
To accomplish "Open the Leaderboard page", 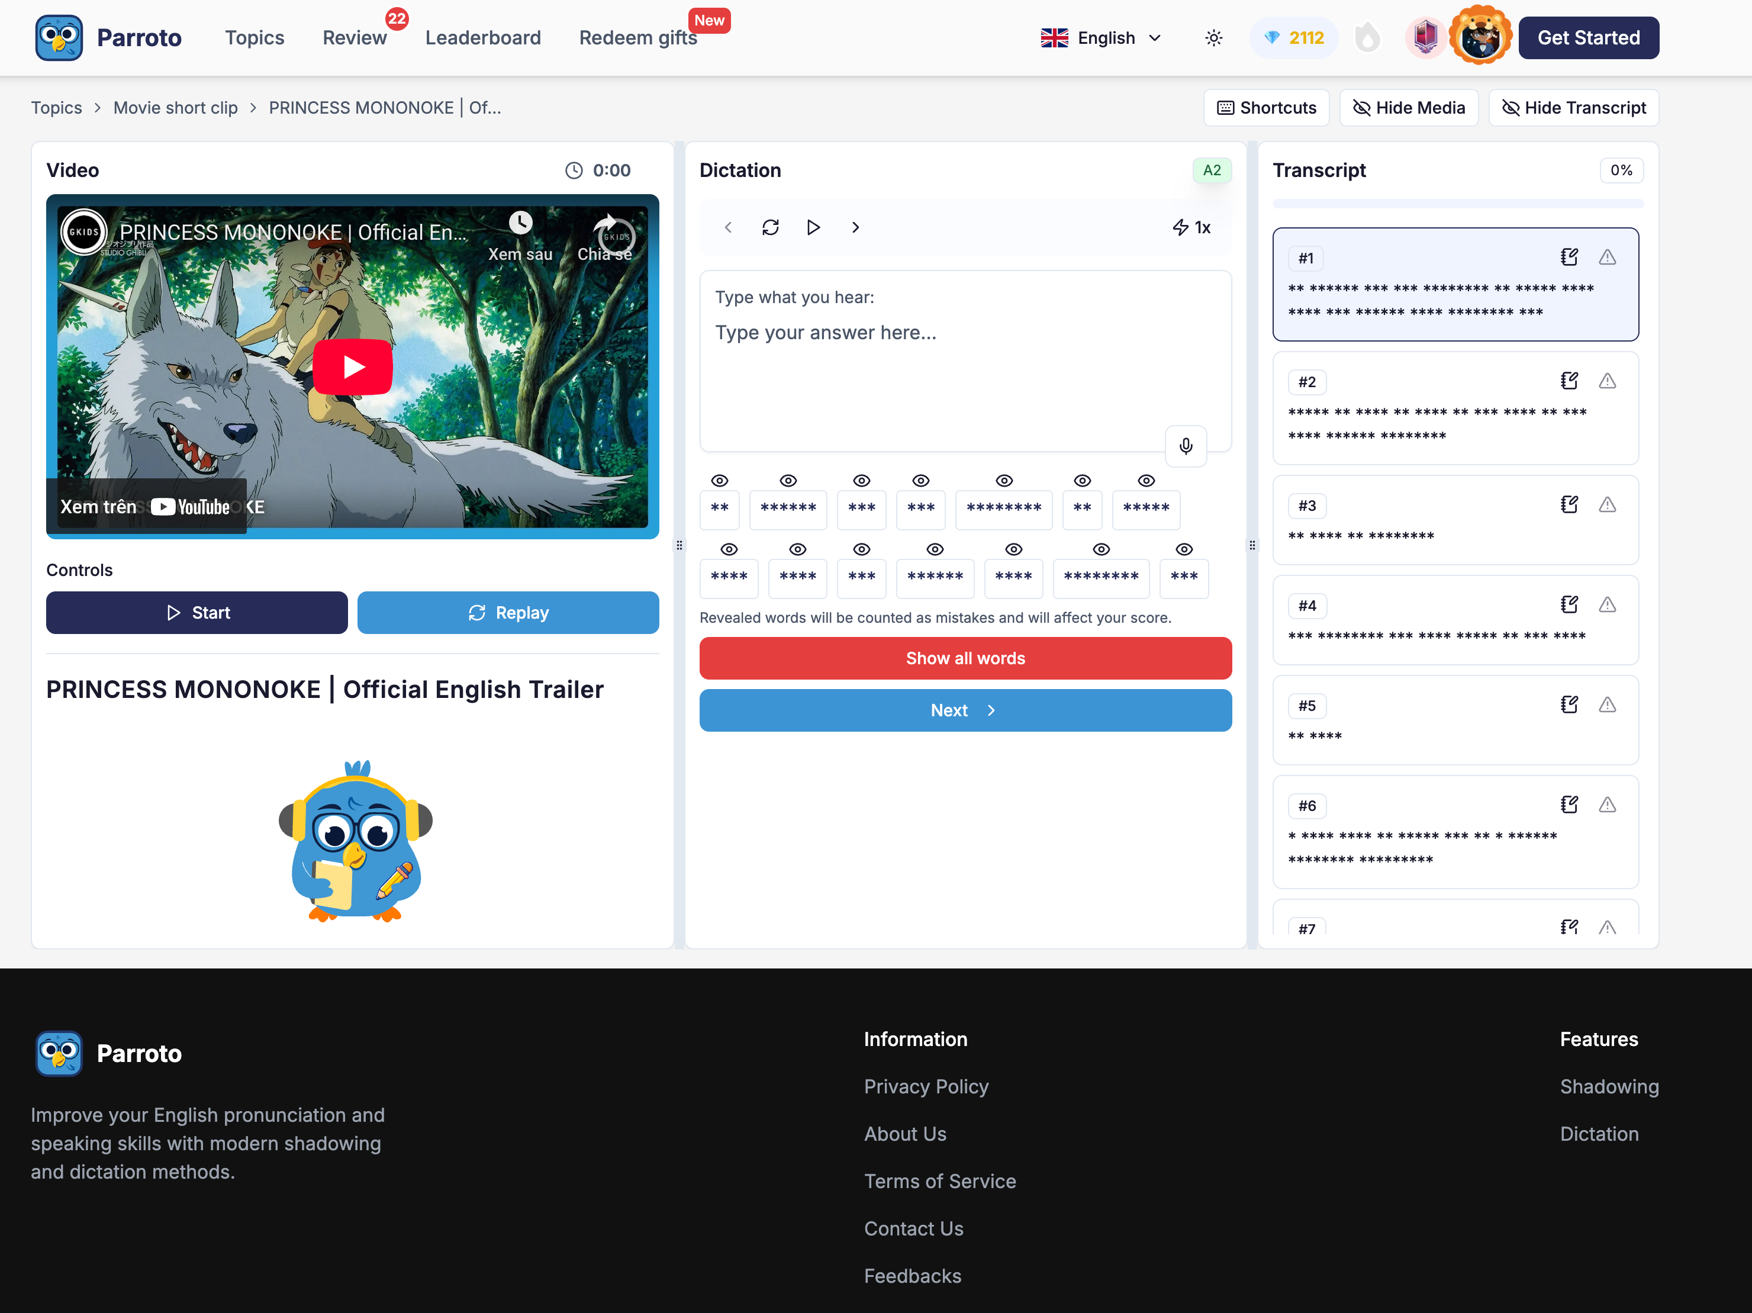I will click(x=483, y=37).
